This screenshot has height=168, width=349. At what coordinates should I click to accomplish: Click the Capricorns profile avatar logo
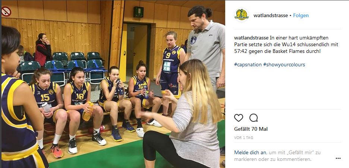[242, 15]
